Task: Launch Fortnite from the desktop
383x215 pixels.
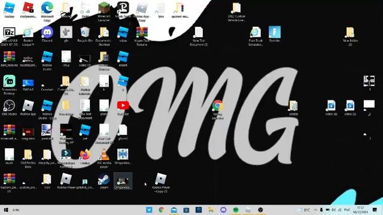Action: pos(274,34)
